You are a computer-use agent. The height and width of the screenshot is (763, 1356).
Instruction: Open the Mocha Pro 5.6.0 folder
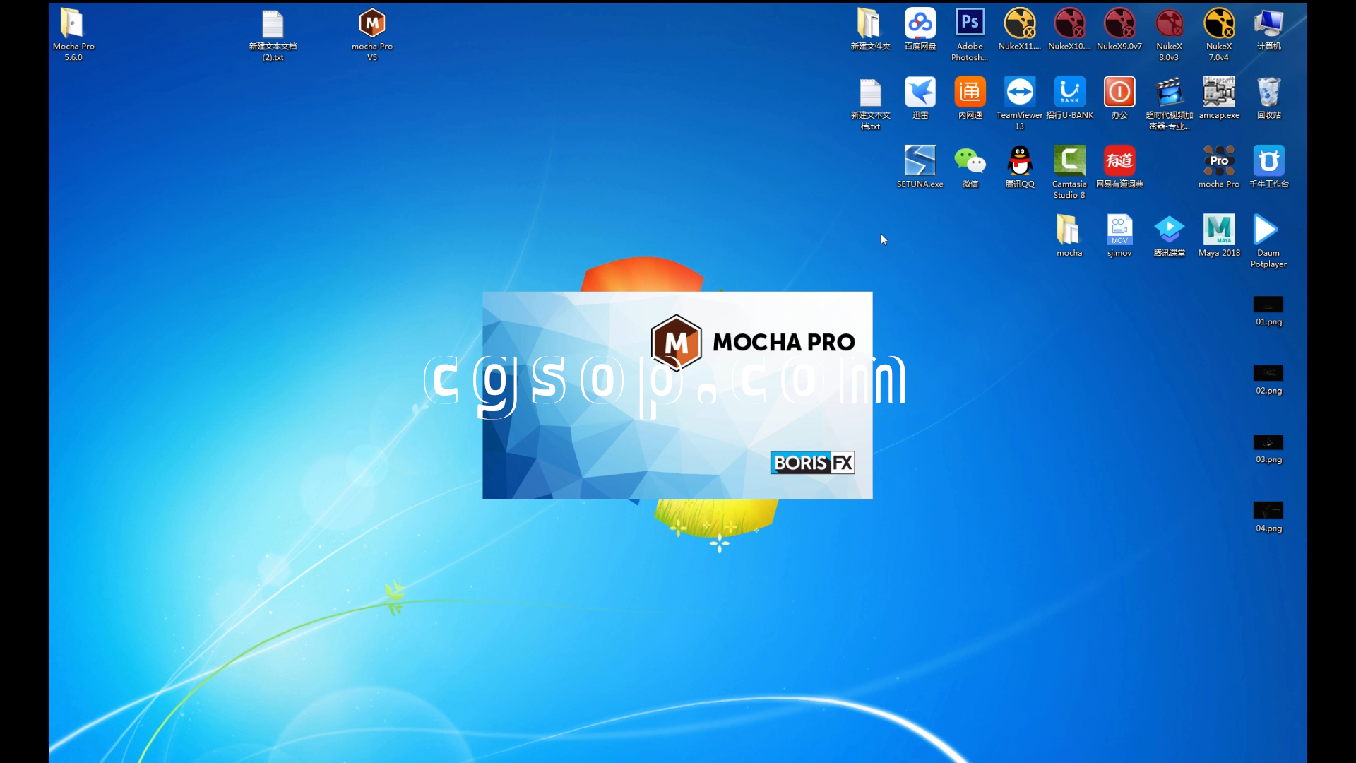click(73, 24)
